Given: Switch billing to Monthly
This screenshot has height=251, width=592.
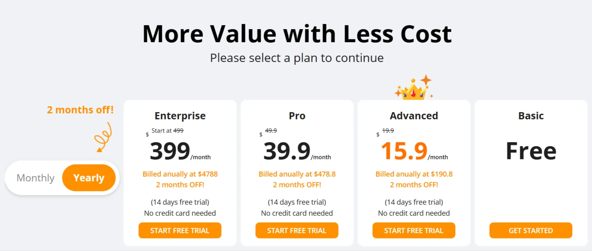Looking at the screenshot, I should coord(35,178).
